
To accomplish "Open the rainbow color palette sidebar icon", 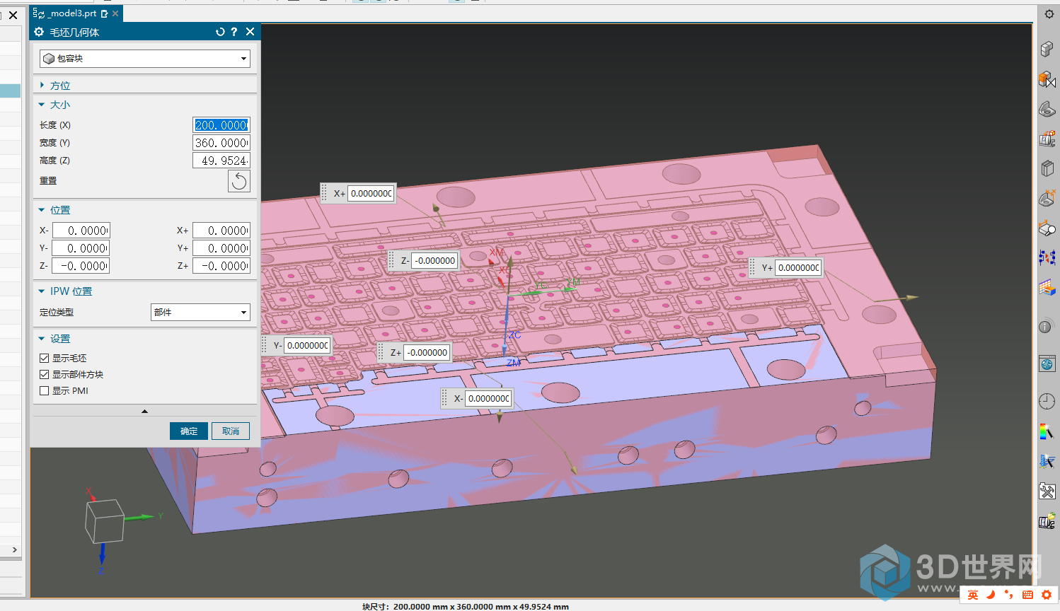I will 1047,431.
